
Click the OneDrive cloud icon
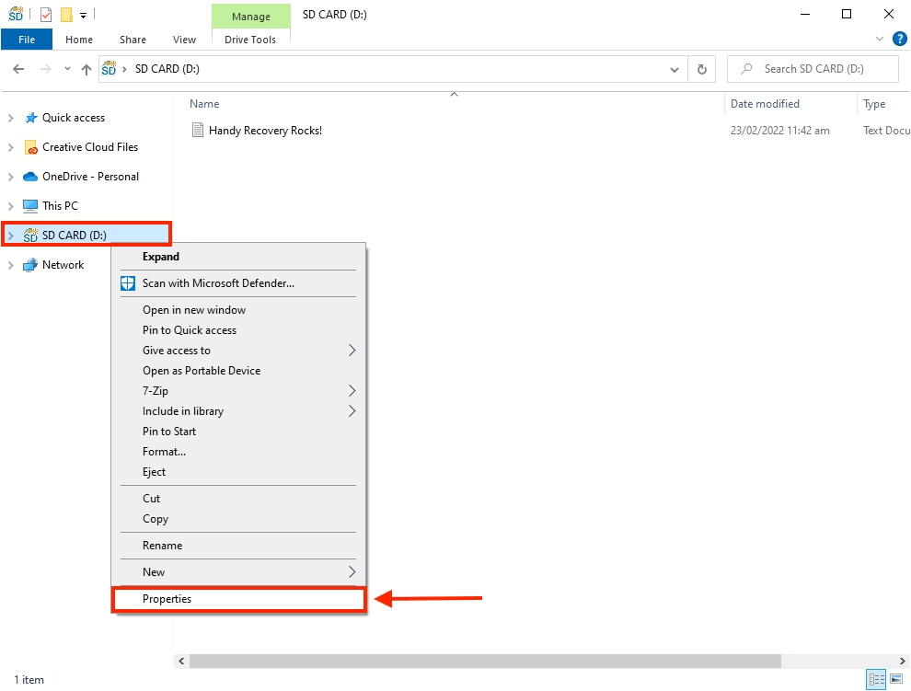point(30,177)
